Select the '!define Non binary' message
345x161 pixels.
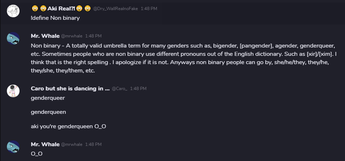coord(55,18)
